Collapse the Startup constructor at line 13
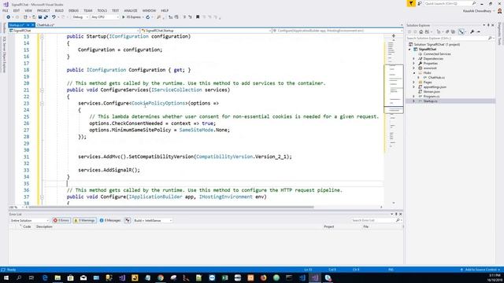The image size is (504, 283). click(42, 37)
